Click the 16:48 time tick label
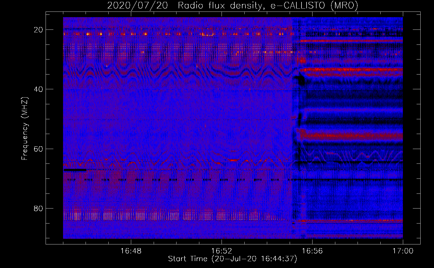Viewport: 434px width, 268px height. pos(131,251)
